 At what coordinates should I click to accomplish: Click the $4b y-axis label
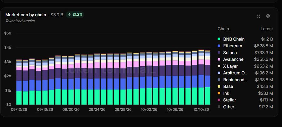pyautogui.click(x=8, y=48)
